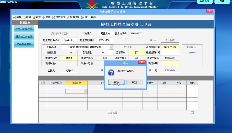Viewport: 232px width, 133px height.
Task: Click the 浇筑说明 input field
Action: [170, 63]
